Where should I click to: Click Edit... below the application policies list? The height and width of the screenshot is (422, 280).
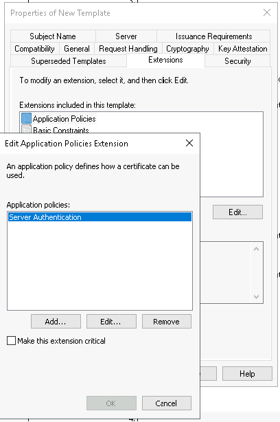(x=111, y=322)
